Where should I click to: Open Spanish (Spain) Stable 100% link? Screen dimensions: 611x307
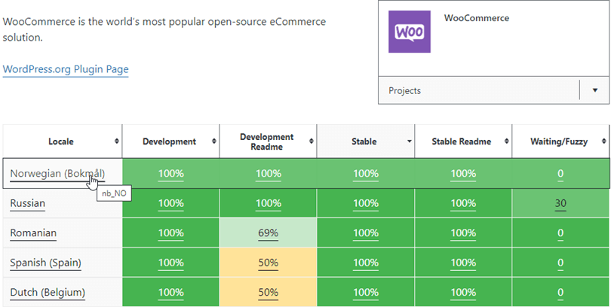click(366, 263)
